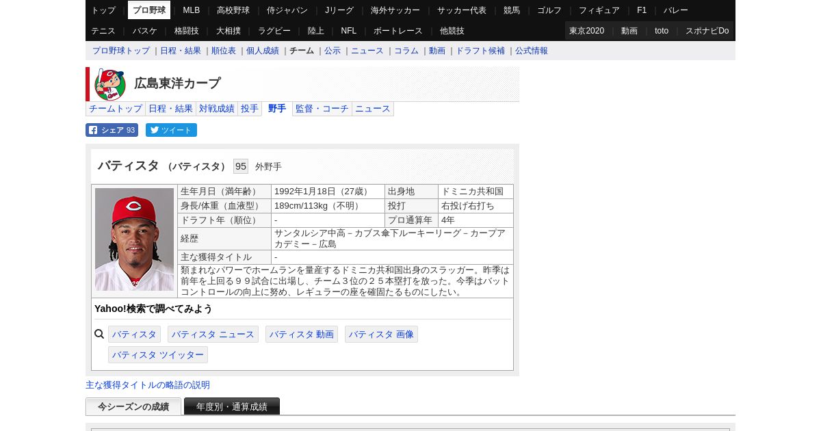Tweet this page with ツイート button
This screenshot has width=821, height=431.
click(171, 130)
